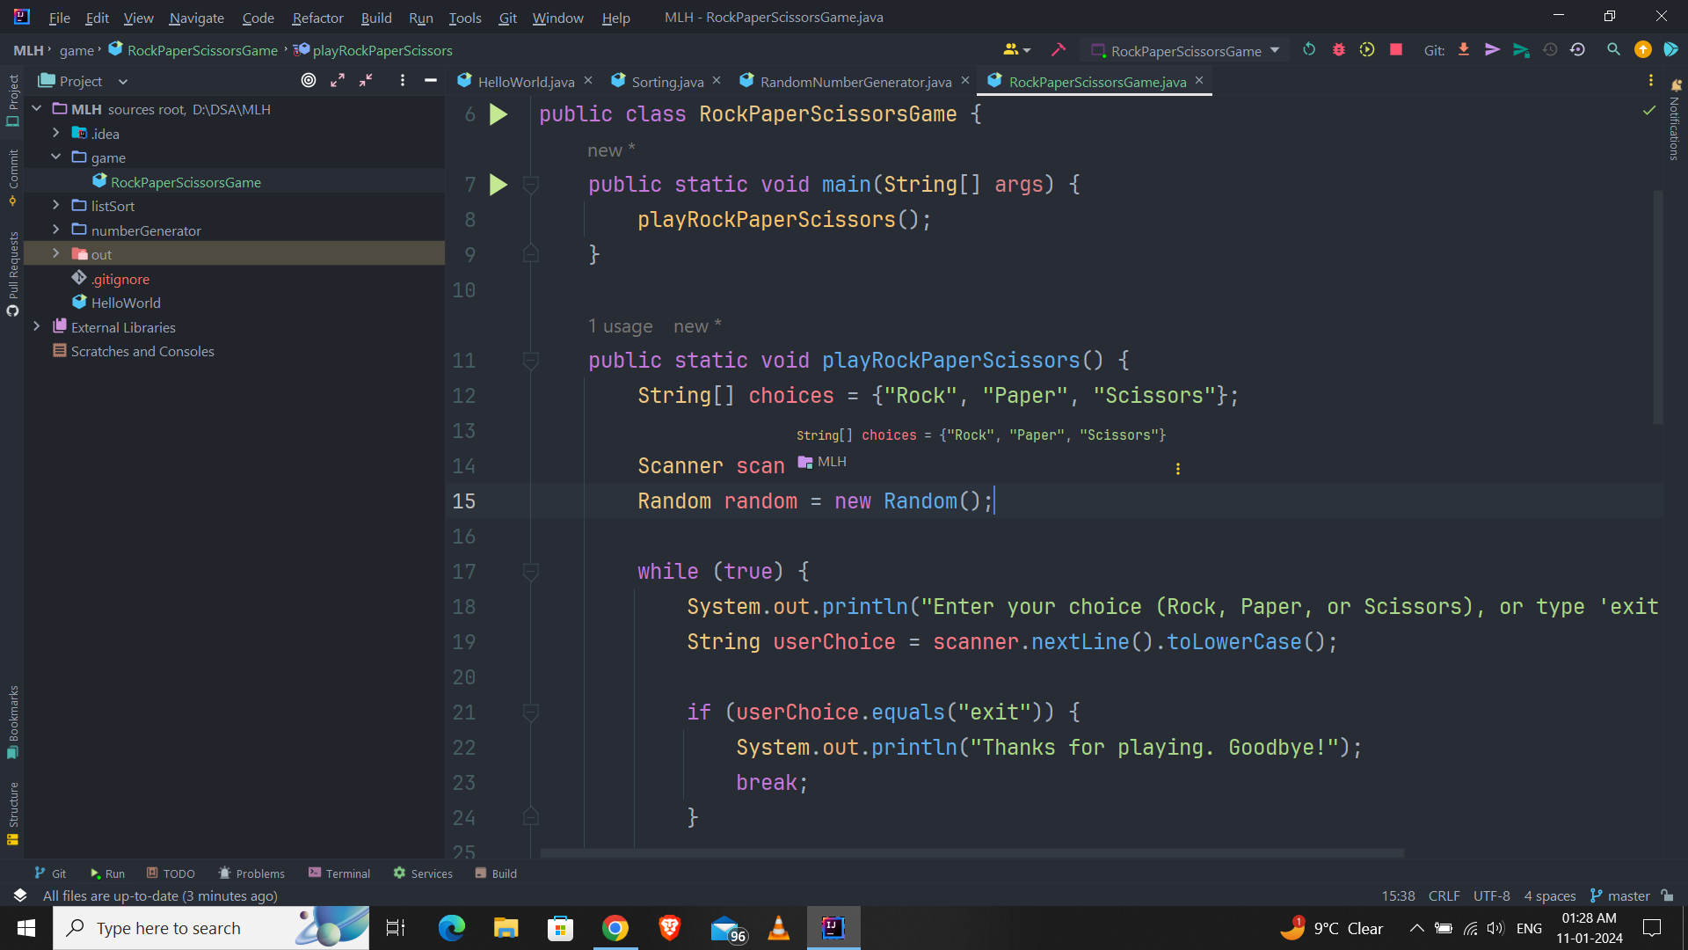1688x950 pixels.
Task: Switch to the Sorting.java tab
Action: pyautogui.click(x=666, y=81)
